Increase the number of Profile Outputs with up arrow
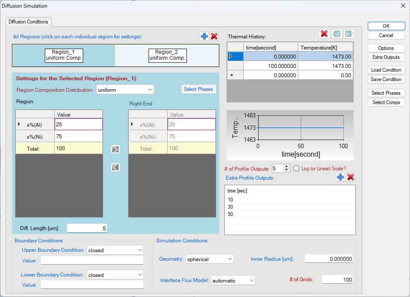Viewport: 410px width, 297px height. coord(287,166)
